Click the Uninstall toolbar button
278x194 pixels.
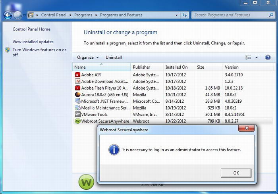point(114,58)
